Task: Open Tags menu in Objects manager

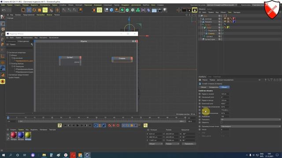Action: pyautogui.click(x=230, y=12)
